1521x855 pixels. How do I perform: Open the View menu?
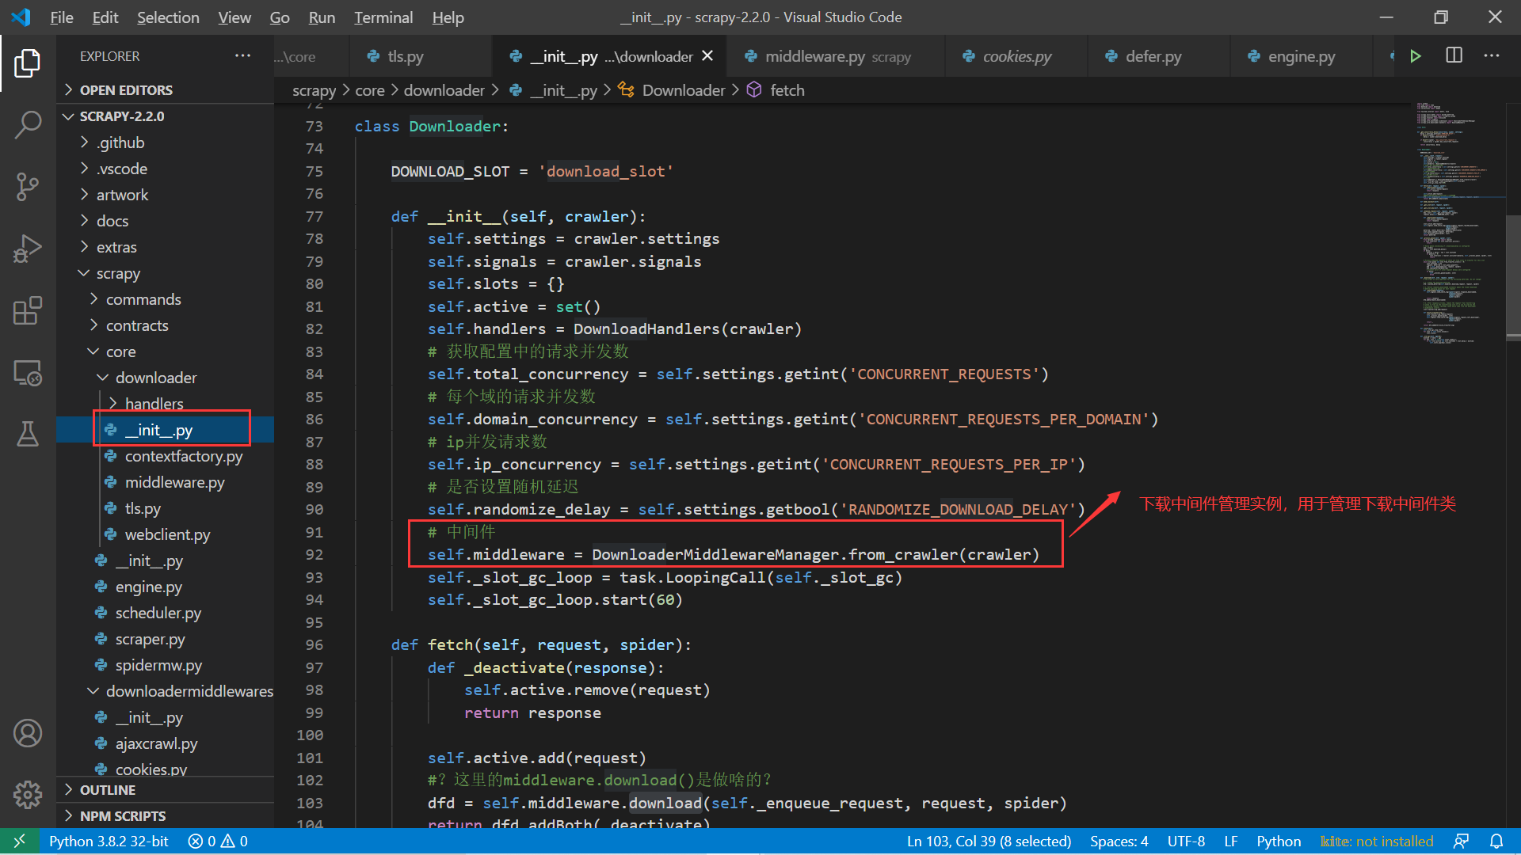pos(234,17)
